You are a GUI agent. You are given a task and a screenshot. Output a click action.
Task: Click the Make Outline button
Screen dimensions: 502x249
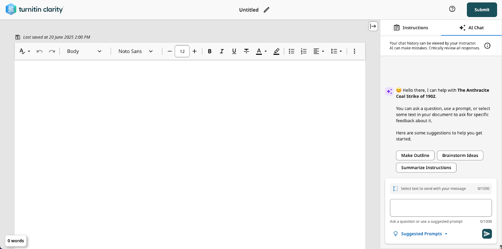pos(415,155)
